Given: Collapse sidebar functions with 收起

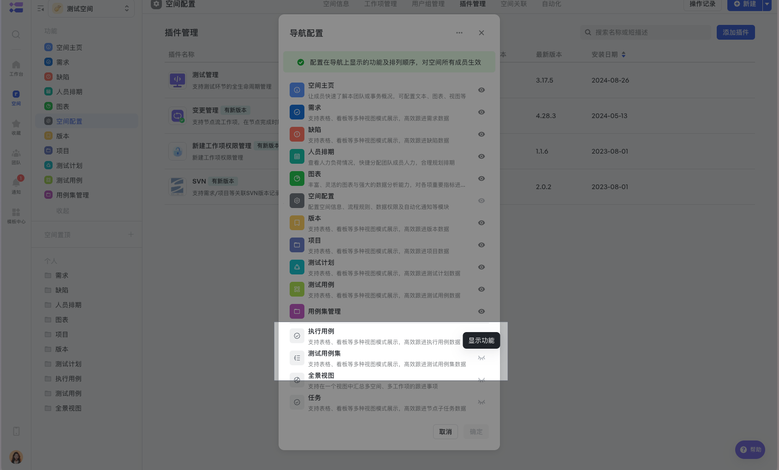Looking at the screenshot, I should [63, 211].
